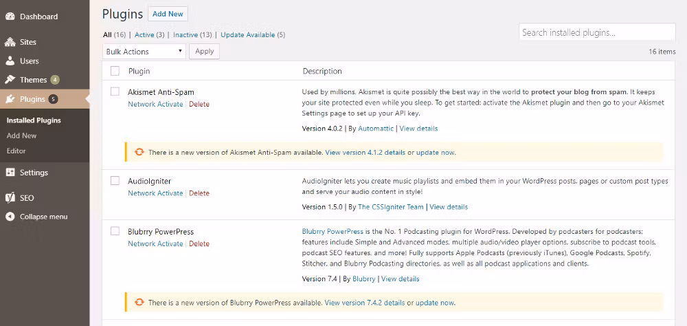Open the plugin Editor submenu item
687x326 pixels.
click(16, 151)
